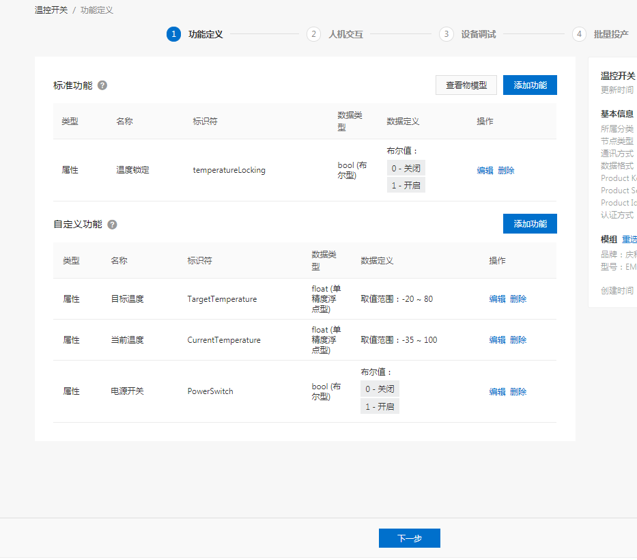Click the help icon beside 标准功能
This screenshot has width=637, height=560.
tap(102, 85)
